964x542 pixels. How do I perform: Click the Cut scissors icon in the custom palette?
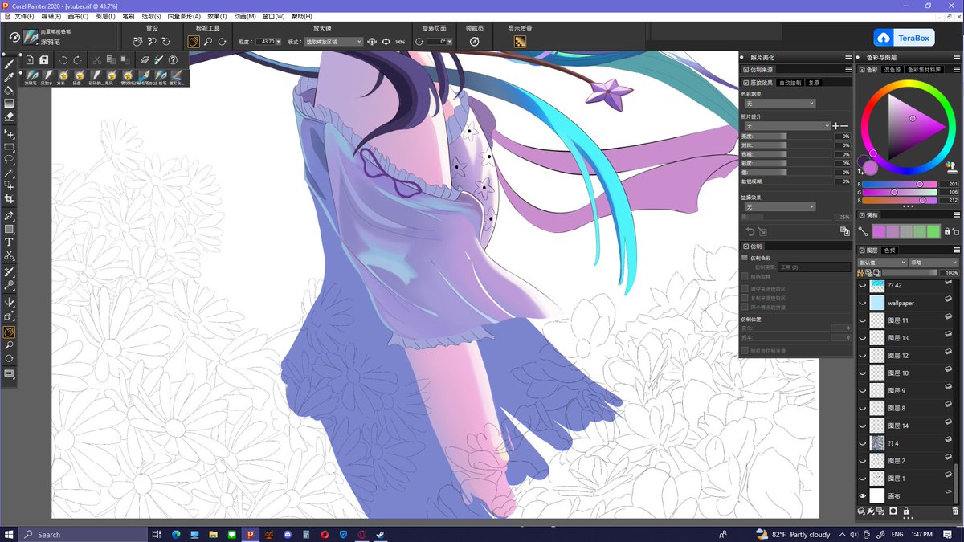pos(97,60)
